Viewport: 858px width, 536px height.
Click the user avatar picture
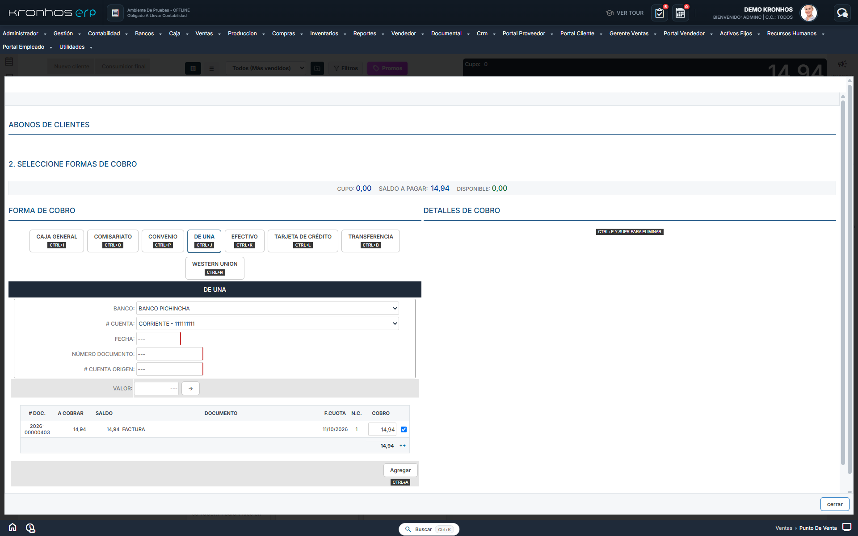(x=808, y=13)
